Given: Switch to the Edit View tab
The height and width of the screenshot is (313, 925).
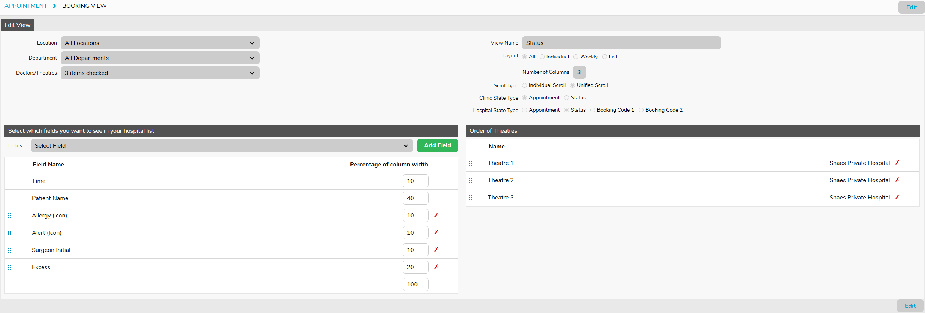Looking at the screenshot, I should tap(18, 25).
